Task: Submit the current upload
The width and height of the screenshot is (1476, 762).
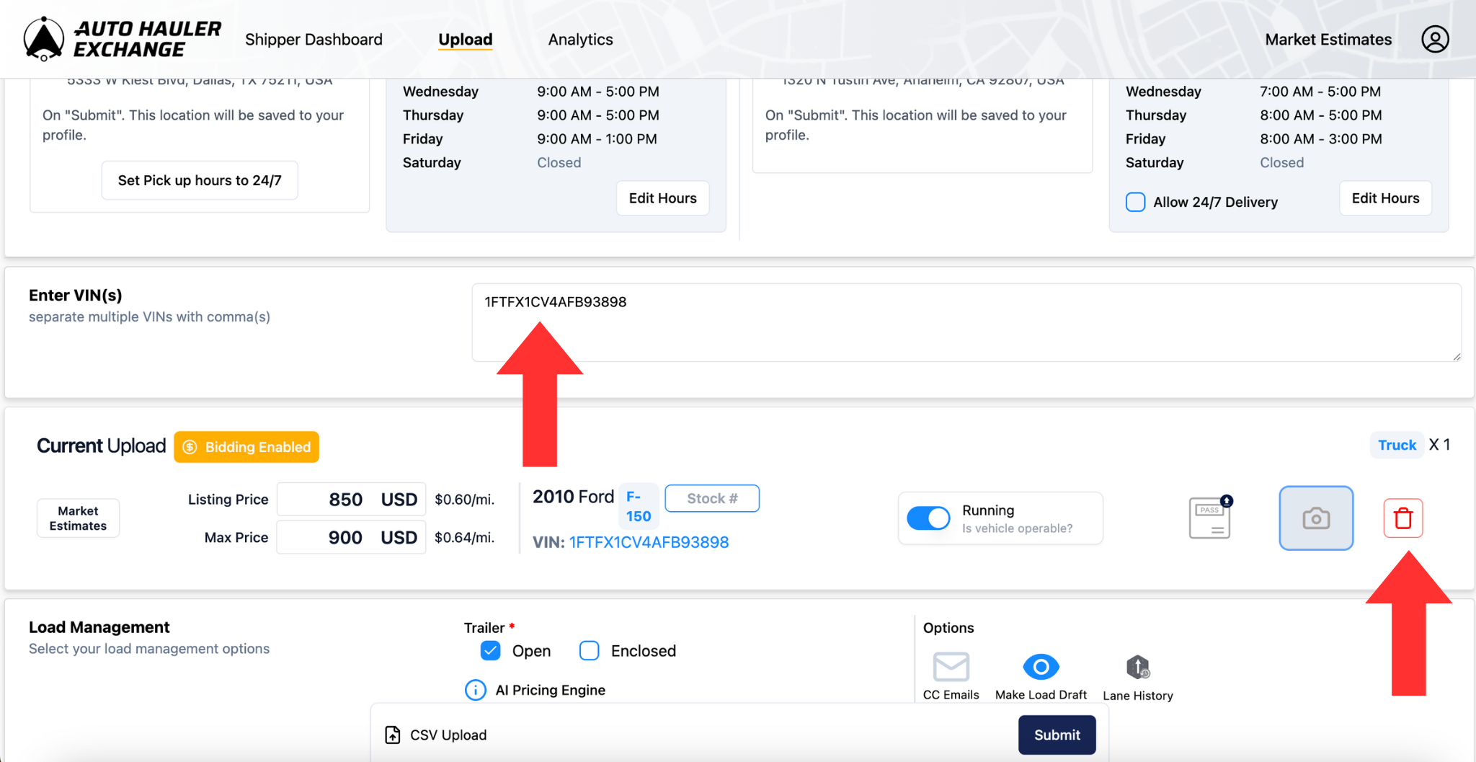Action: click(x=1057, y=735)
